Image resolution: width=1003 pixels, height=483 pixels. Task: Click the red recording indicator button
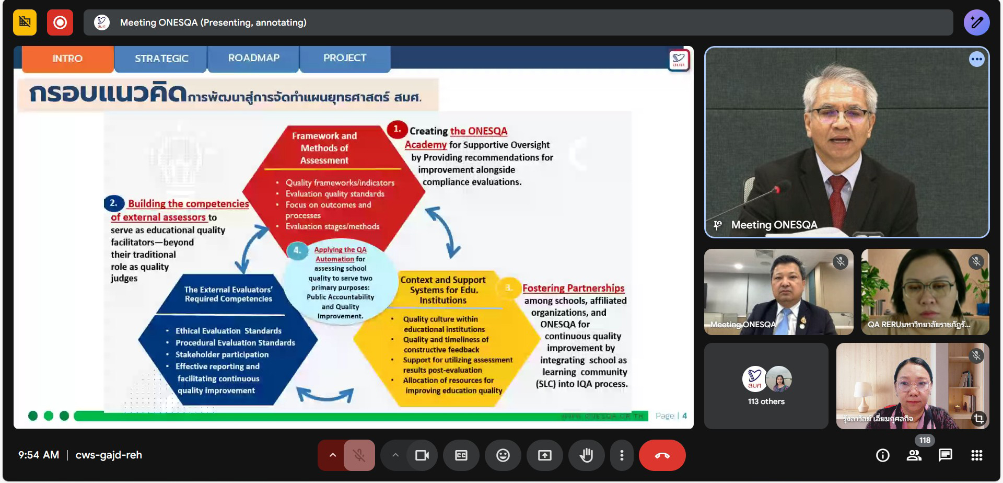(60, 22)
